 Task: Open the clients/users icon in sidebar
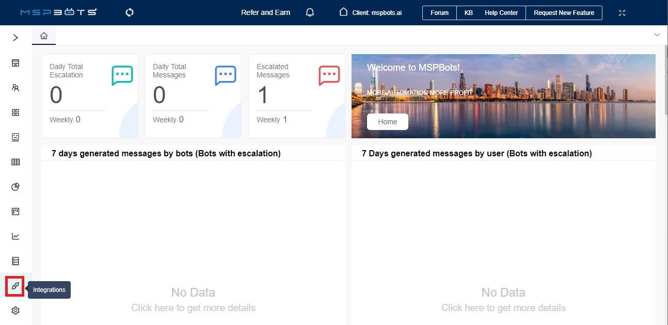pyautogui.click(x=15, y=88)
